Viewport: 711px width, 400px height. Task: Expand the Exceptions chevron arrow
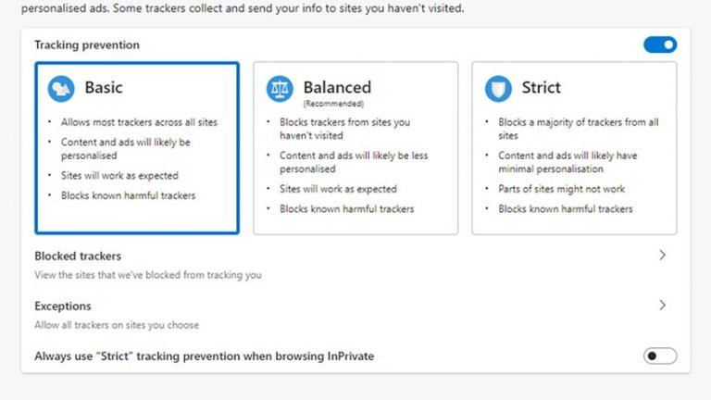(662, 305)
